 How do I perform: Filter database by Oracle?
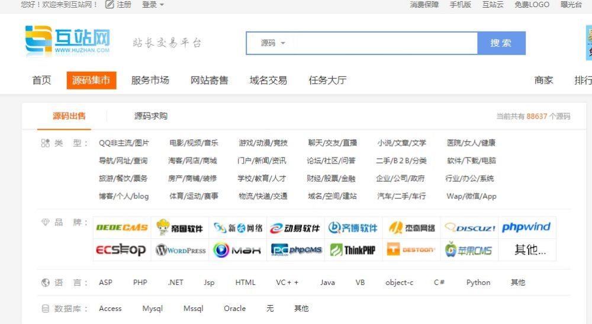[x=235, y=309]
